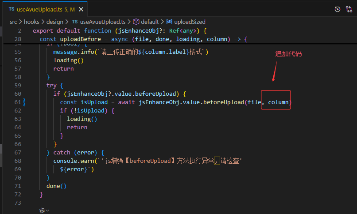Click the uploadSized breadcrumb symbol
This screenshot has width=357, height=214.
[190, 22]
